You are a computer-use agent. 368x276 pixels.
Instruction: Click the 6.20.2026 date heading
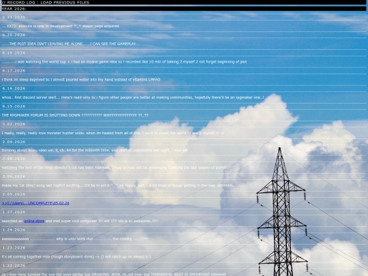14,35
